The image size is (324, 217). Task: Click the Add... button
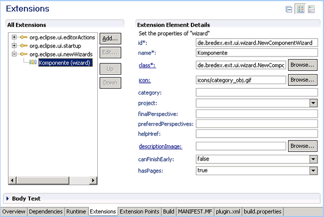110,39
